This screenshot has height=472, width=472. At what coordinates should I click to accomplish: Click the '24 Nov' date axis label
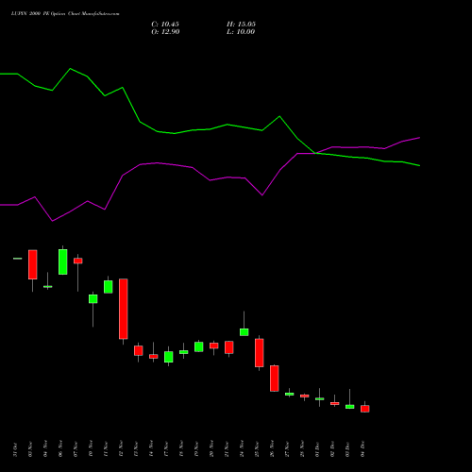pos(242,449)
